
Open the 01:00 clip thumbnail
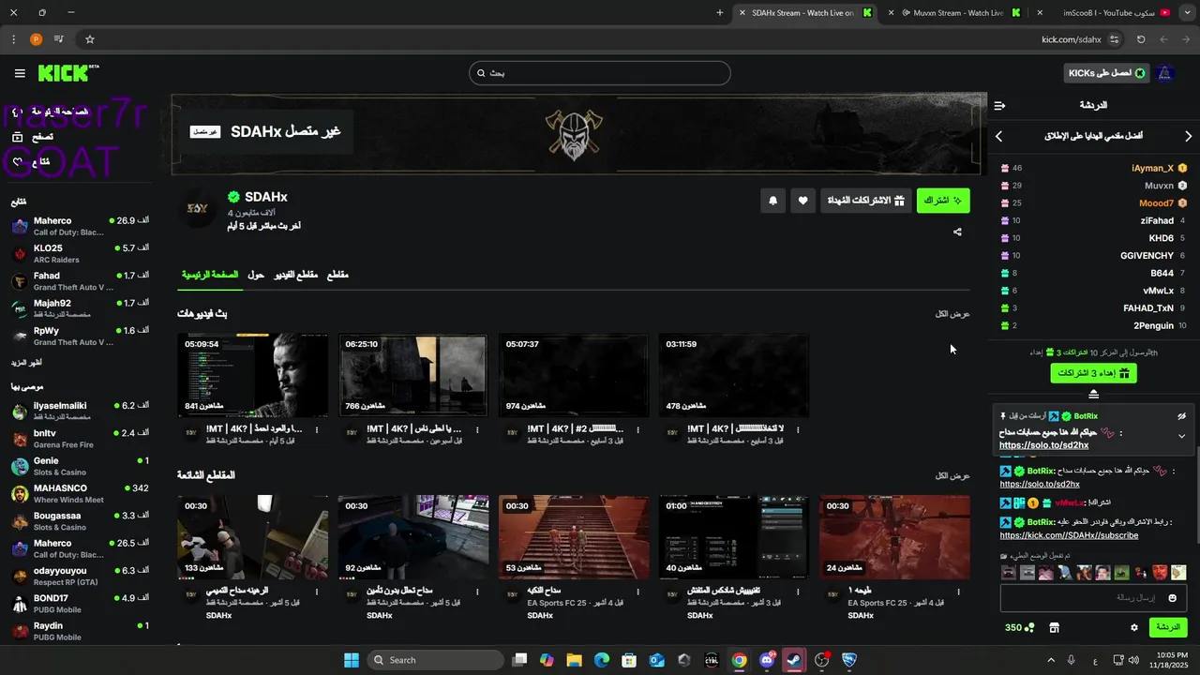click(734, 537)
